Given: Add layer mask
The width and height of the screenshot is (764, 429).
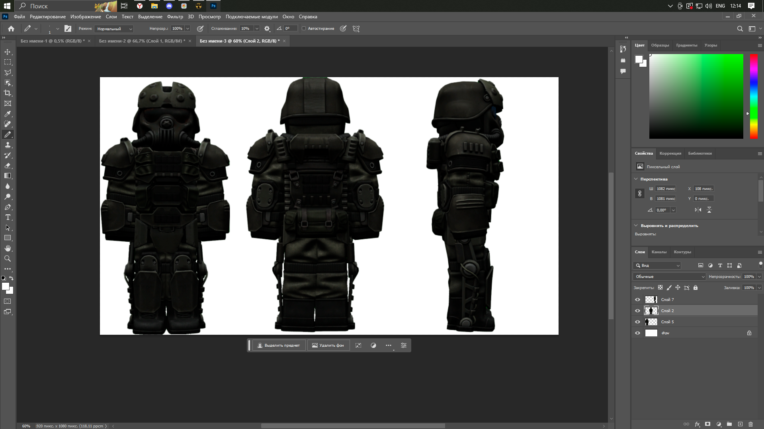Looking at the screenshot, I should (707, 424).
